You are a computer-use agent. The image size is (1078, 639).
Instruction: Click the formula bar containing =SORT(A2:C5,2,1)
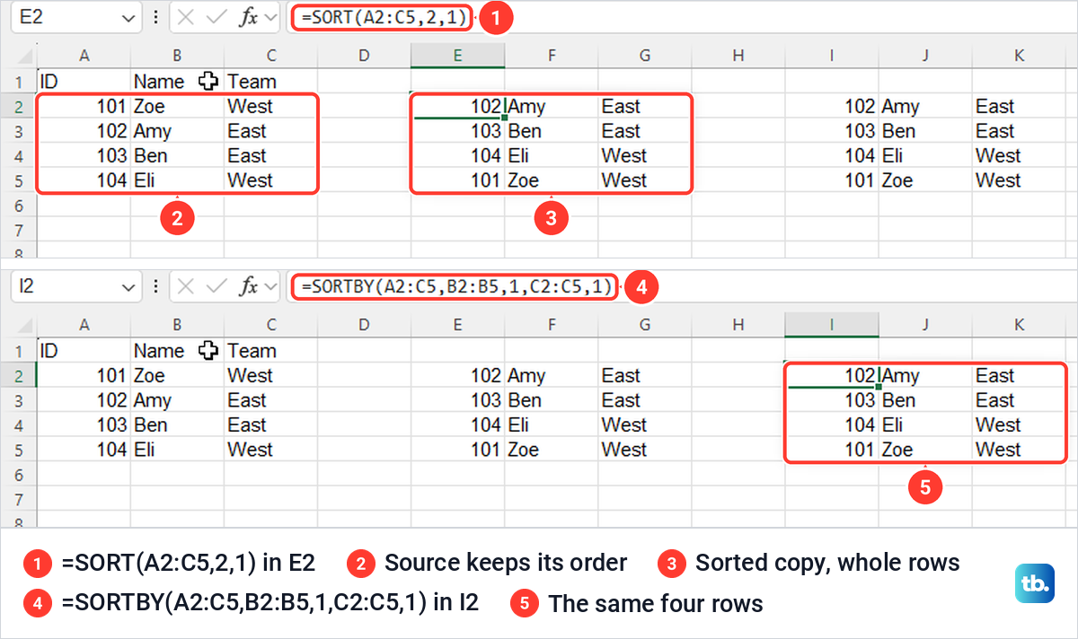(682, 17)
